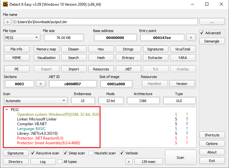Click the question mark for Compiler VB.NET
The width and height of the screenshot is (229, 168).
click(x=187, y=124)
